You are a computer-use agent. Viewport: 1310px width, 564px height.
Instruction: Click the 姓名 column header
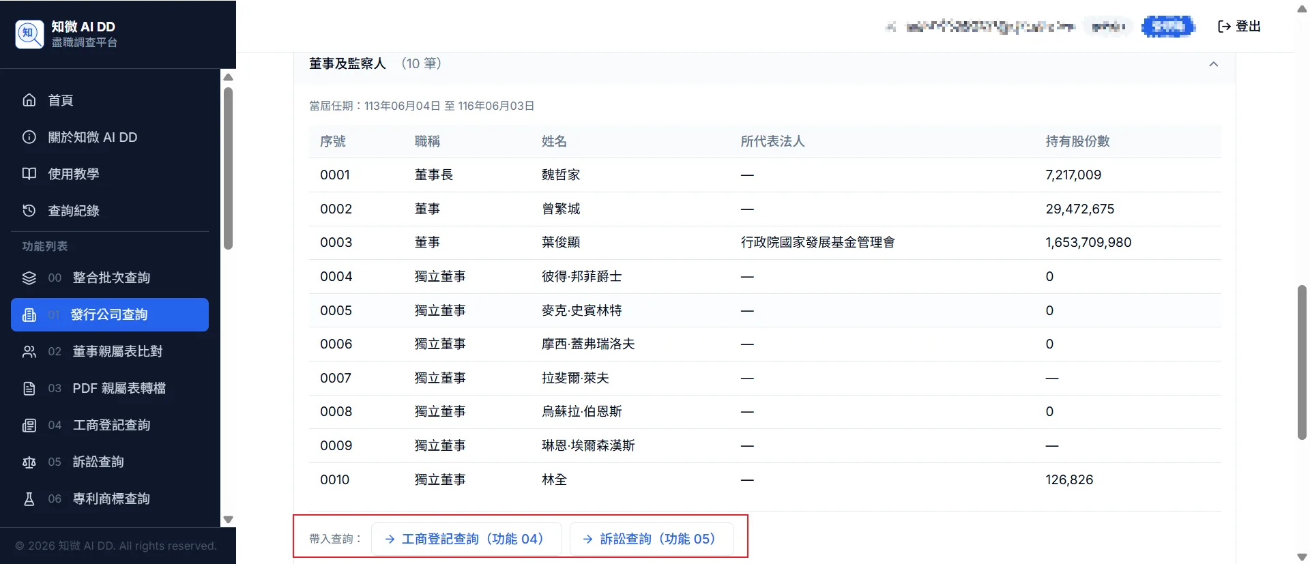coord(554,141)
